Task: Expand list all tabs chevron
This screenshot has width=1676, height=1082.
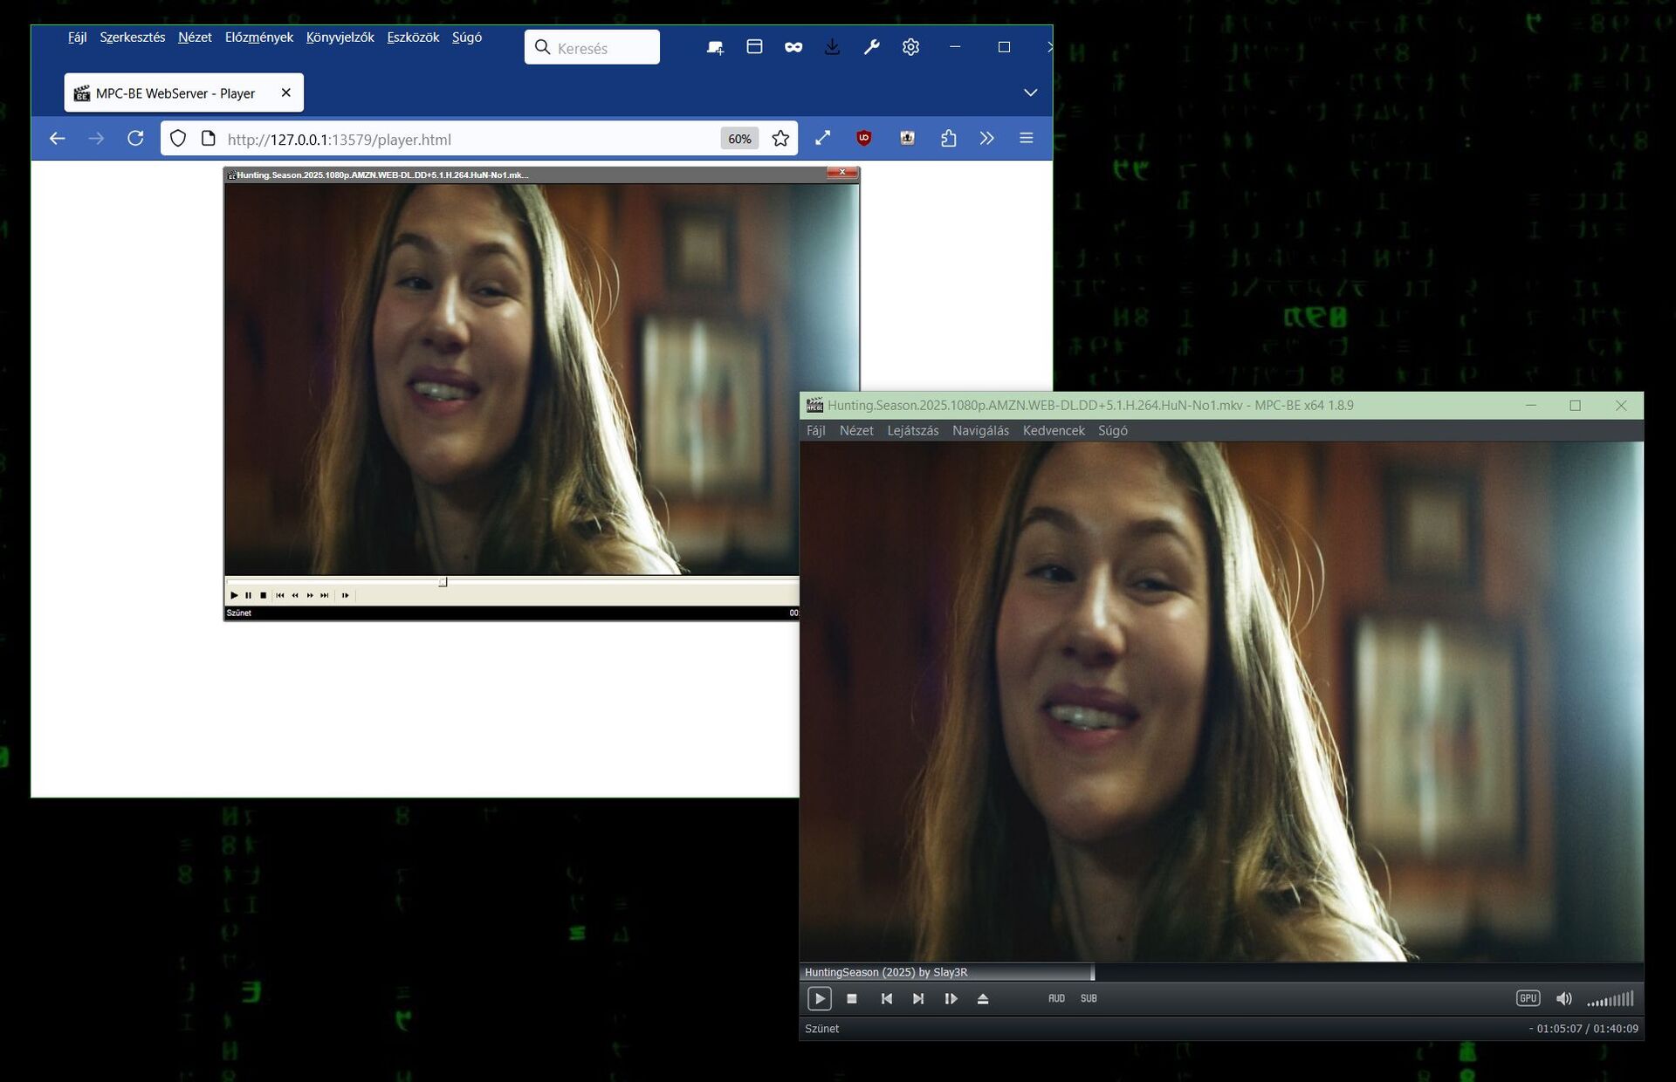Action: [1030, 92]
